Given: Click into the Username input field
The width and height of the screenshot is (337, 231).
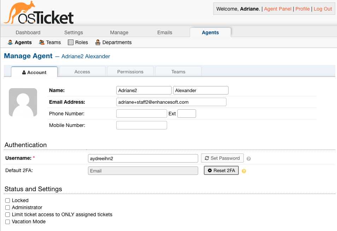Looking at the screenshot, I should click(x=143, y=158).
